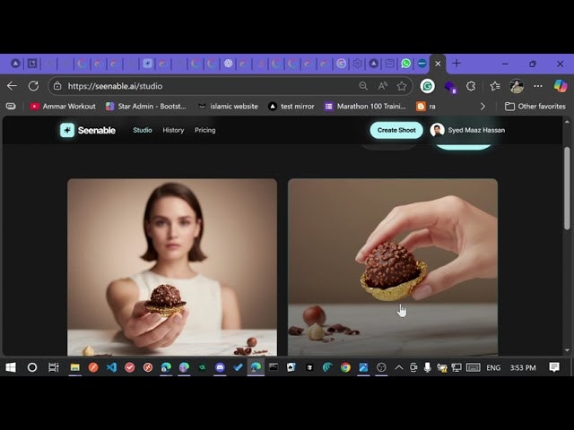This screenshot has width=574, height=430.
Task: Switch to the WhatsApp tab
Action: (405, 64)
